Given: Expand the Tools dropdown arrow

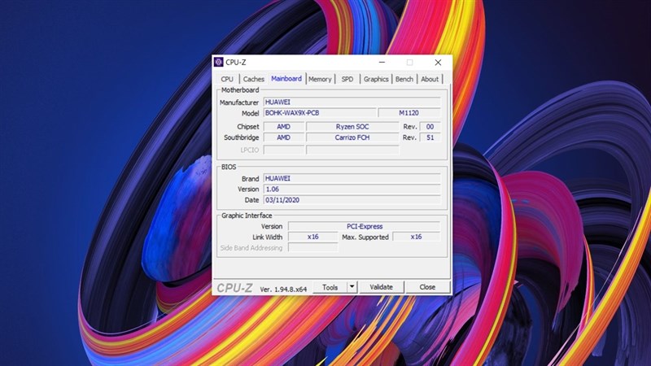Looking at the screenshot, I should point(352,287).
